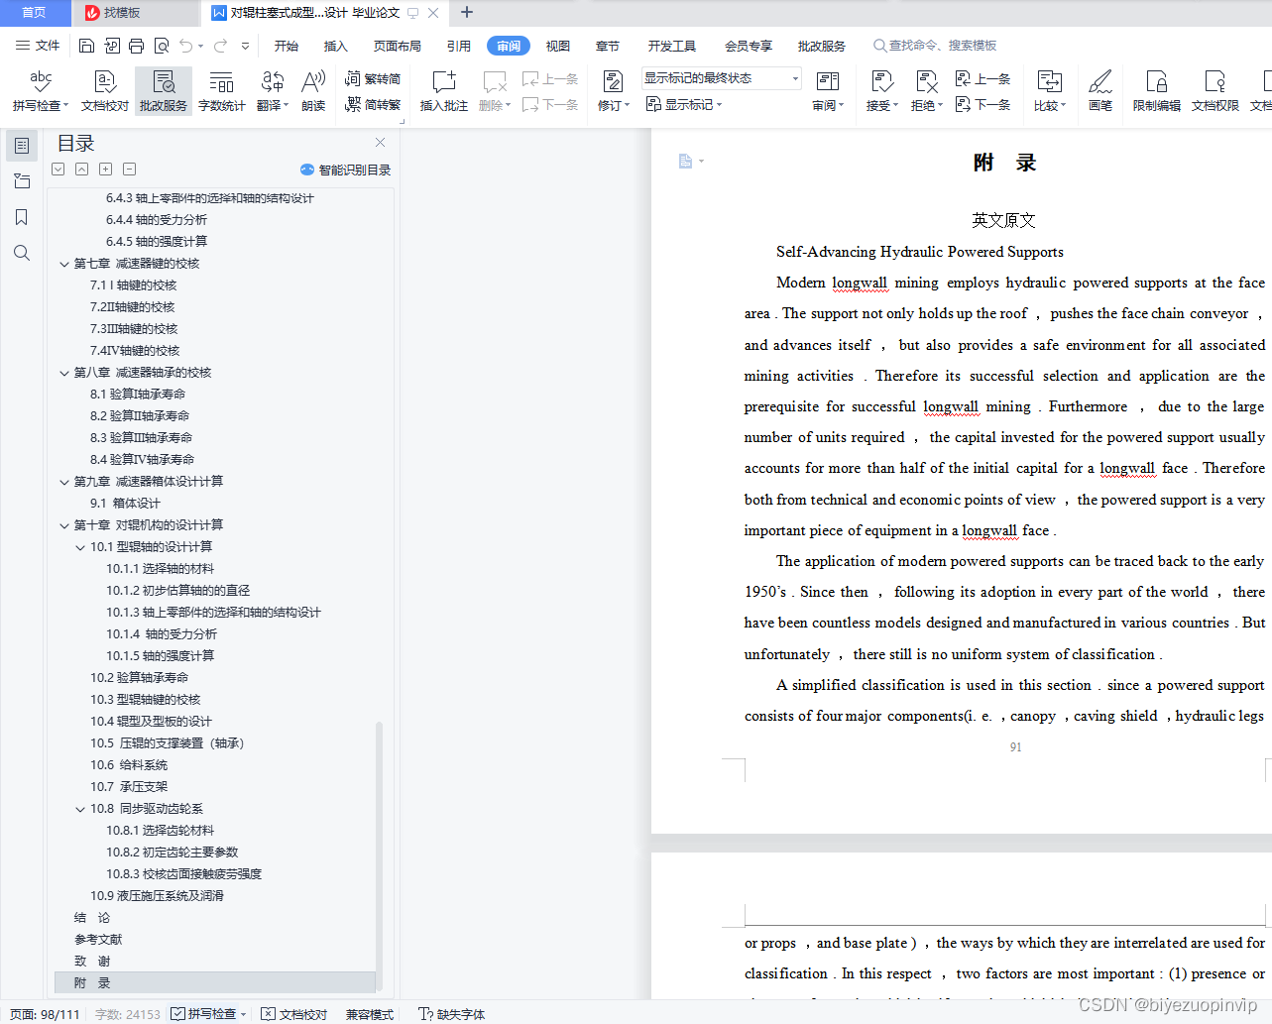Click the 拒绝 reject change icon

[926, 82]
